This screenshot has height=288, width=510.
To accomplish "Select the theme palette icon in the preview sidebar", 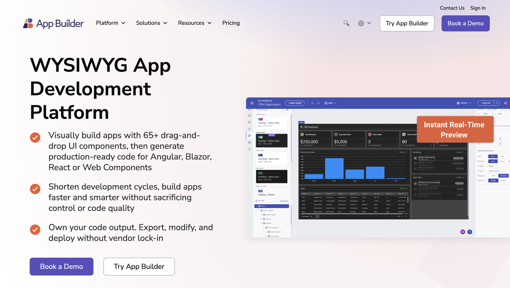I will [x=249, y=136].
